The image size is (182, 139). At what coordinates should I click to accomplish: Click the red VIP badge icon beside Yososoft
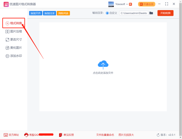tap(130, 4)
